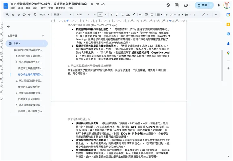
Task: Start a Meet video call
Action: (x=186, y=5)
